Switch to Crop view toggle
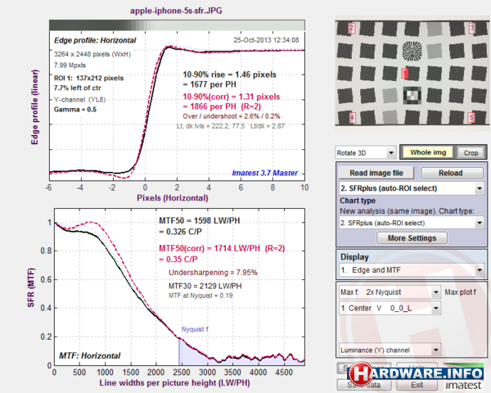The image size is (491, 393). 471,153
